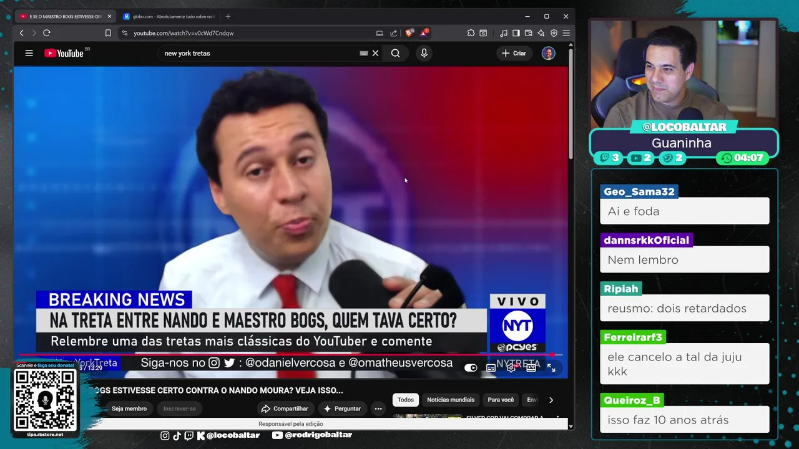Screen dimensions: 799x449
Task: Open the reader icon beside the extensions puzzle
Action: click(x=484, y=33)
